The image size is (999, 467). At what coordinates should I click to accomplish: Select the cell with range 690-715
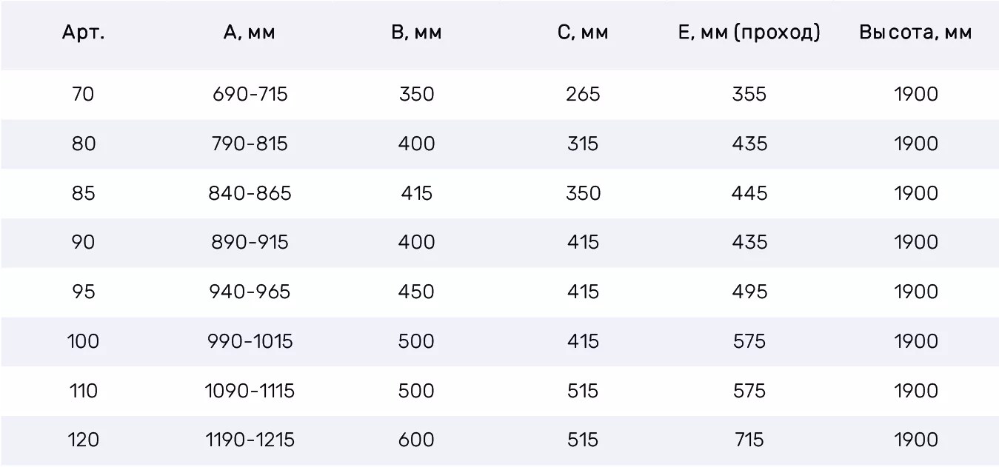point(250,95)
